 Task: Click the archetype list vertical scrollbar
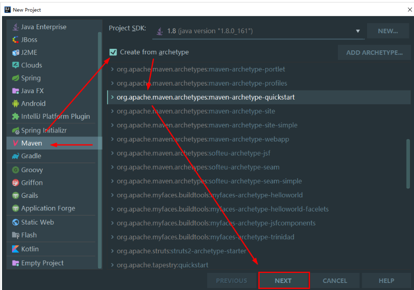(408, 164)
